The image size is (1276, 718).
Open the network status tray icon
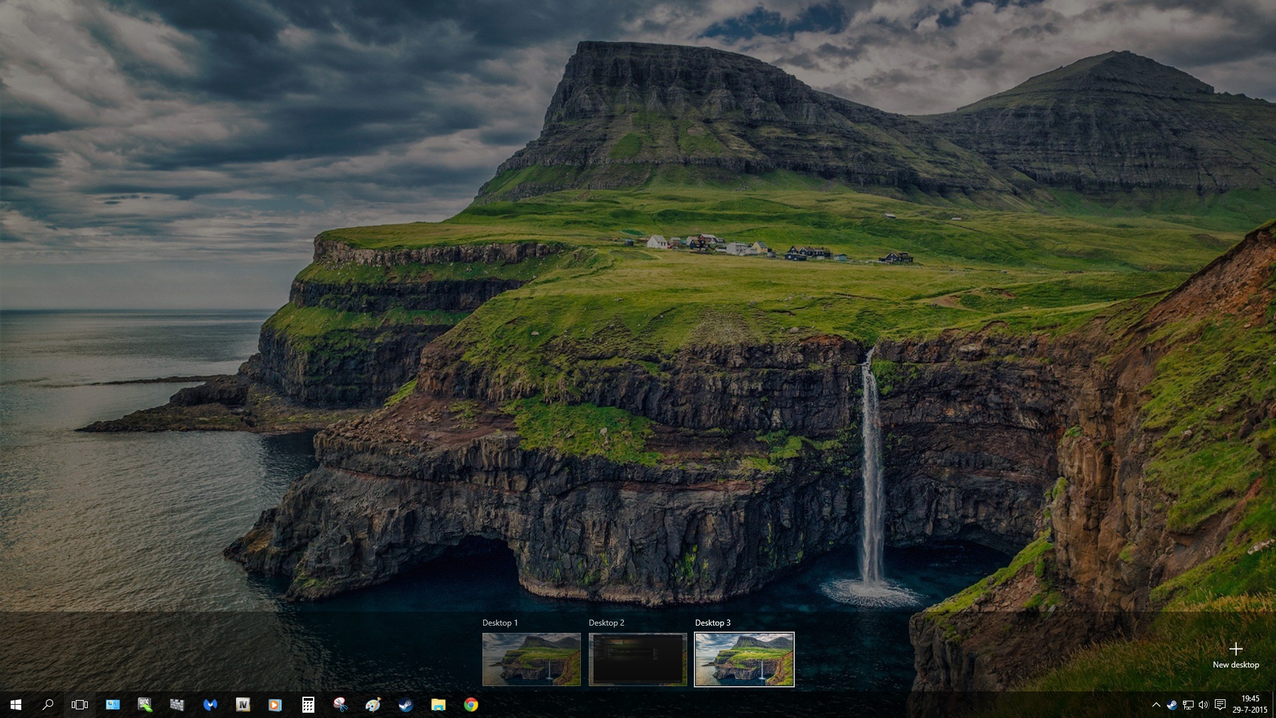pyautogui.click(x=1188, y=705)
